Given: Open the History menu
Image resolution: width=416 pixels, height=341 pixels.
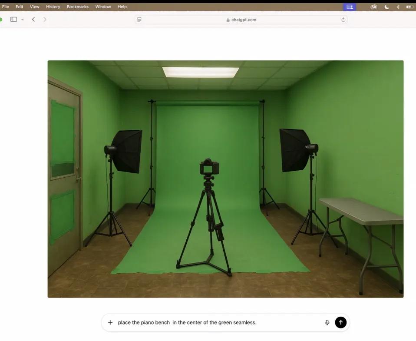Looking at the screenshot, I should click(x=53, y=7).
